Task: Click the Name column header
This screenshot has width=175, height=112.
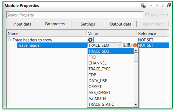Action: pyautogui.click(x=47, y=33)
